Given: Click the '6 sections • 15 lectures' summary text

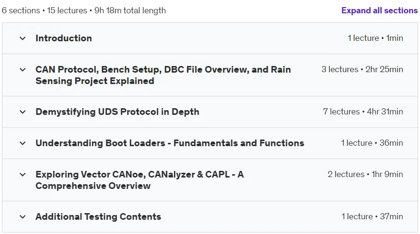Looking at the screenshot, I should (x=44, y=10).
